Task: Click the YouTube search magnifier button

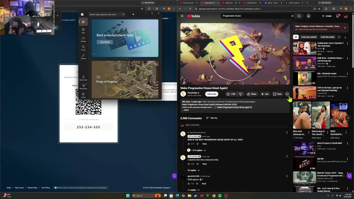Action: pos(299,16)
